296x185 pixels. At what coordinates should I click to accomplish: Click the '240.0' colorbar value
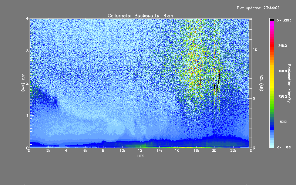pos(283,46)
